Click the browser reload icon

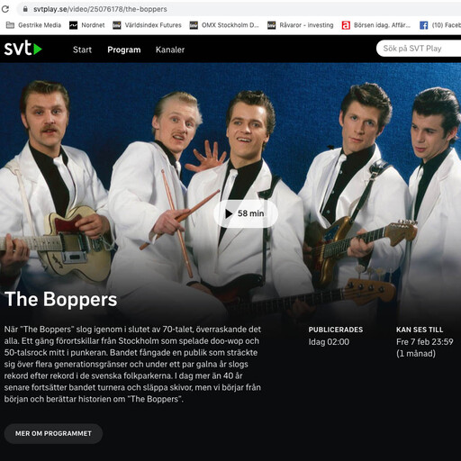[x=5, y=9]
